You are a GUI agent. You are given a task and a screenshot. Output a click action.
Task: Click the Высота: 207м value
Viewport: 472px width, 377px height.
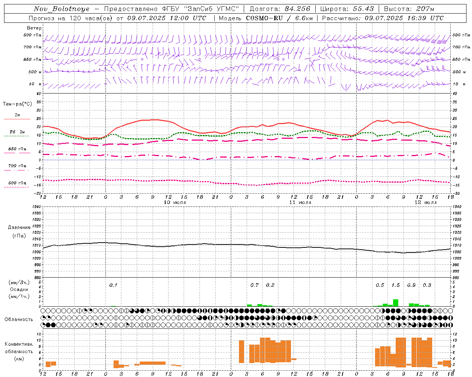(x=409, y=9)
